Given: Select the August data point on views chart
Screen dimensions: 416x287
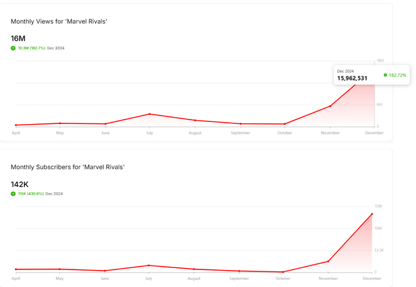Looking at the screenshot, I should pyautogui.click(x=195, y=120).
